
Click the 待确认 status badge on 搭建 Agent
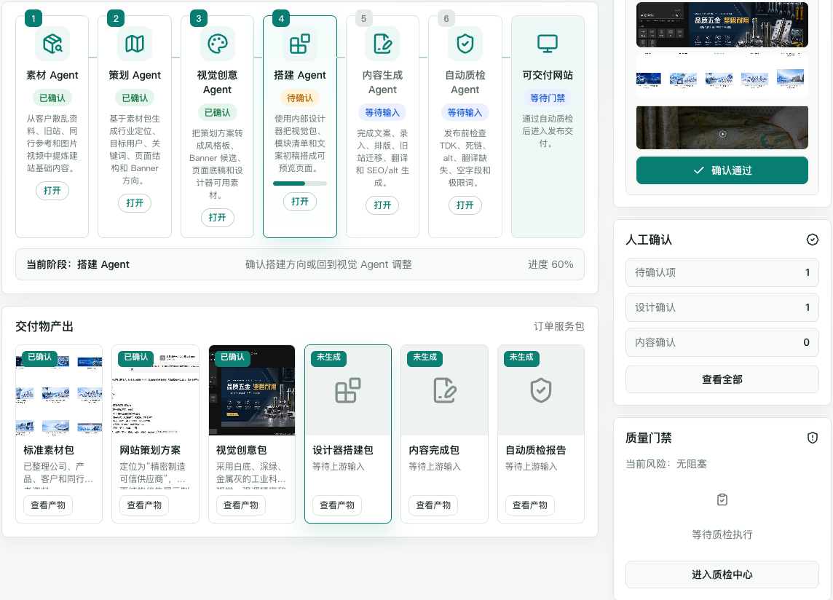(299, 98)
